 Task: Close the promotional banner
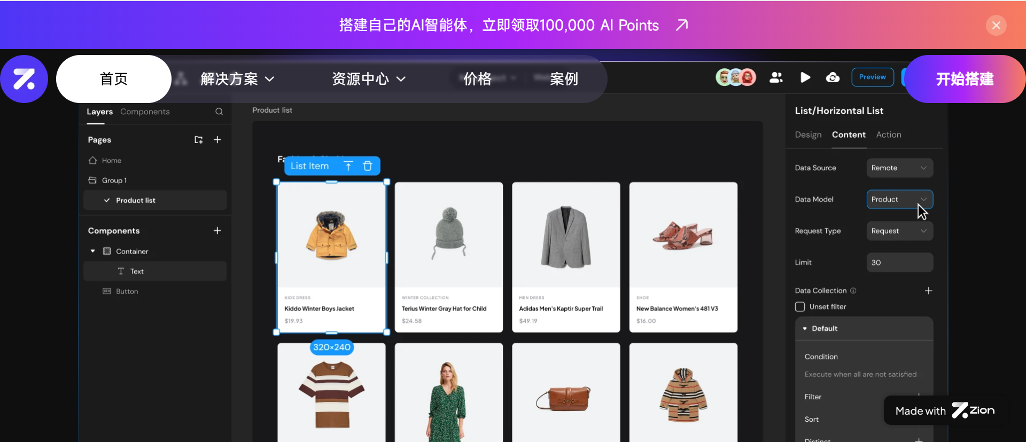click(996, 25)
